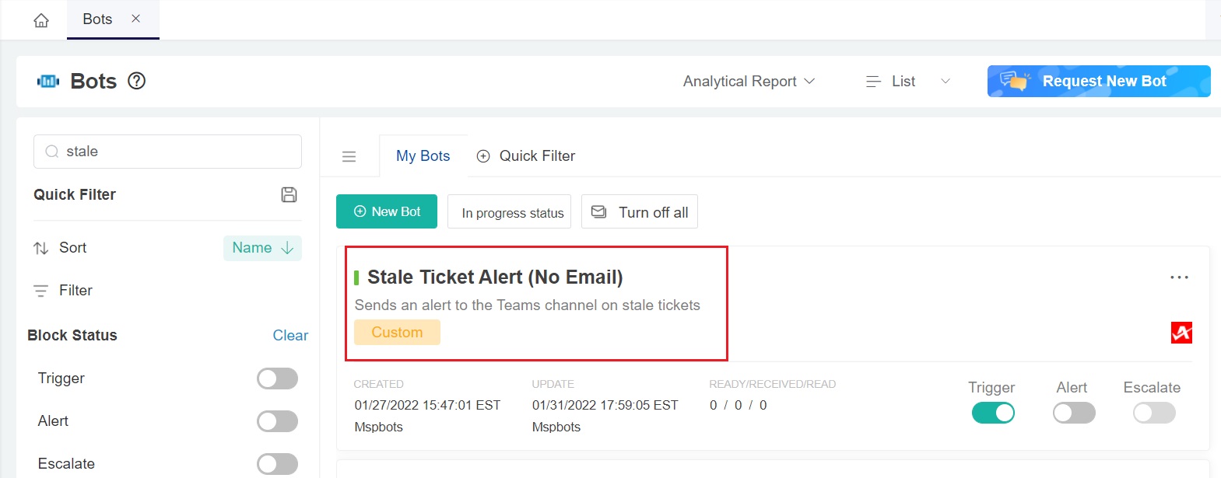Save the current Quick Filter settings
Image resolution: width=1221 pixels, height=478 pixels.
289,196
